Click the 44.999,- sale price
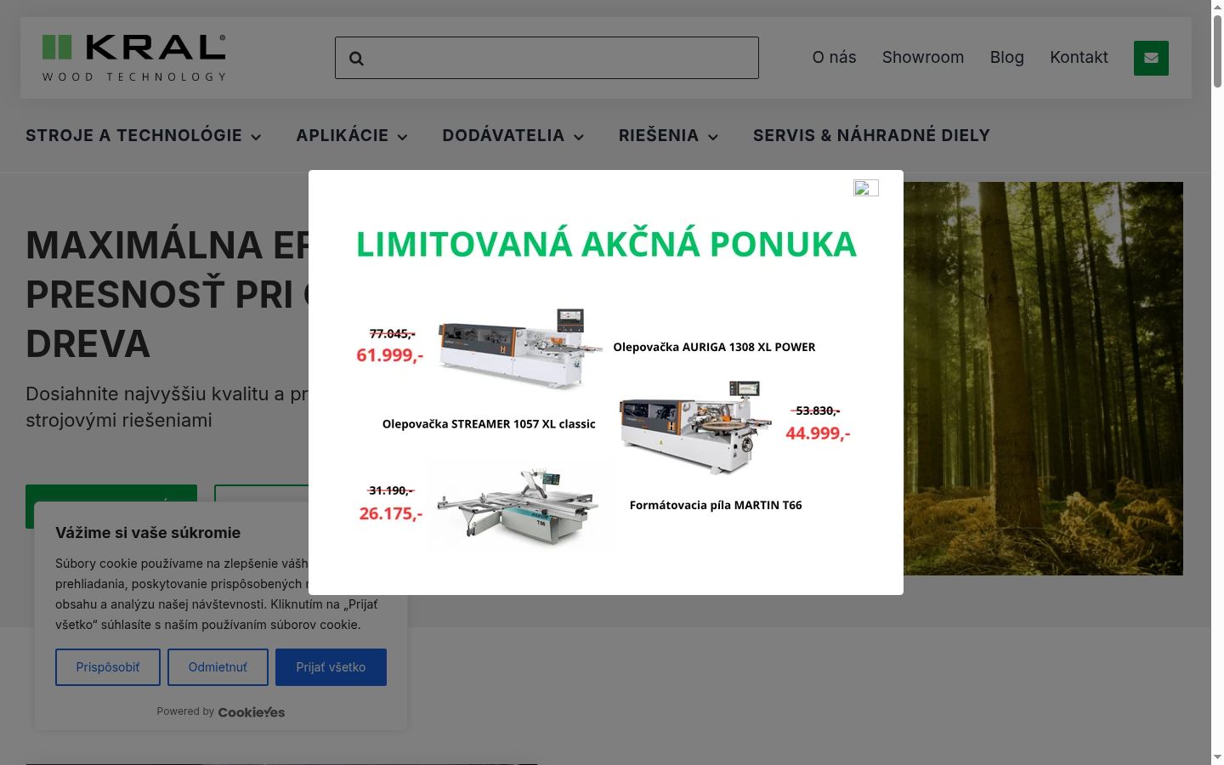 click(x=818, y=433)
